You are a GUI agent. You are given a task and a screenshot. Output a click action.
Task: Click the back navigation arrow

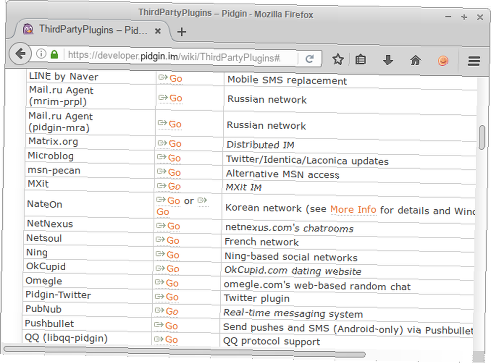(20, 54)
